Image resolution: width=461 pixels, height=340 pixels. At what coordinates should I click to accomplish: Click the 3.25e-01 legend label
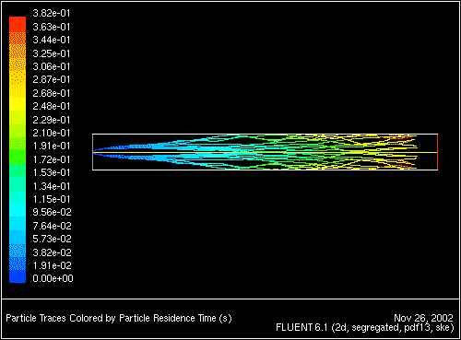tap(52, 53)
